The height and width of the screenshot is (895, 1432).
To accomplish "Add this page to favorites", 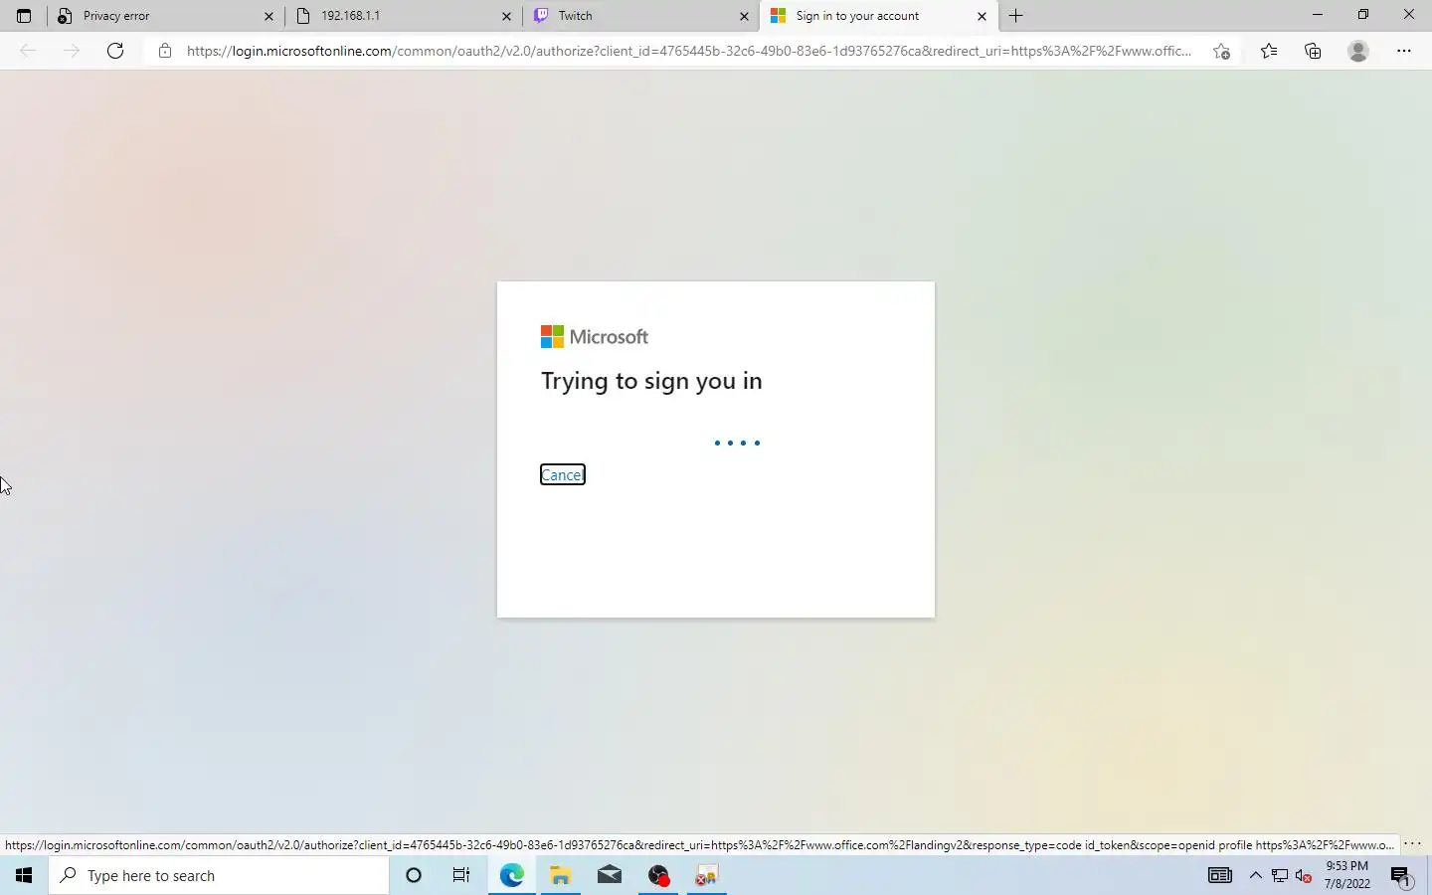I will pos(1222,51).
